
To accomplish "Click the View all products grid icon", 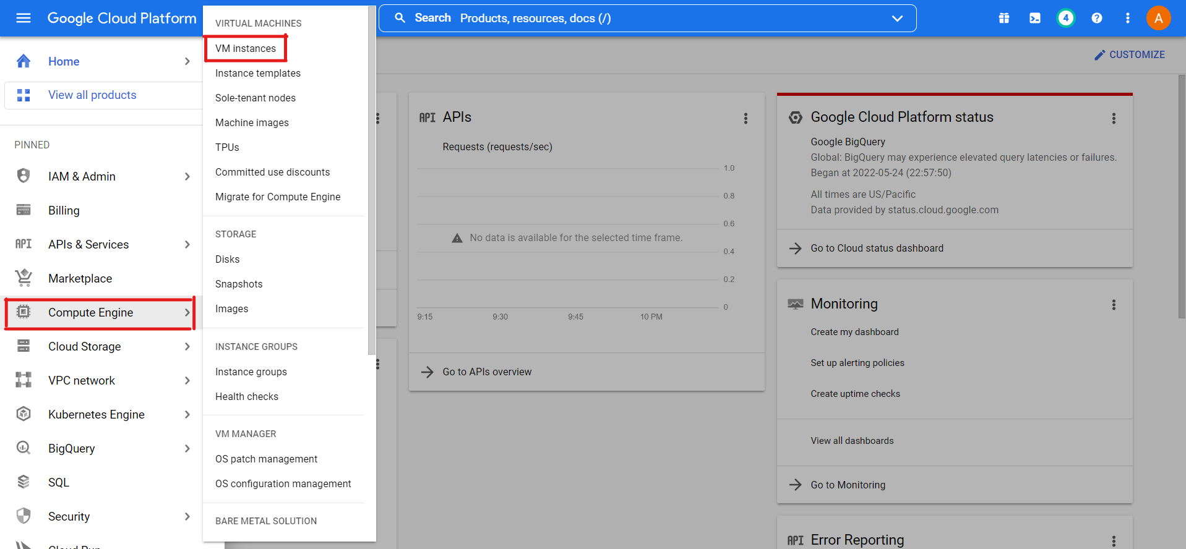I will [24, 95].
